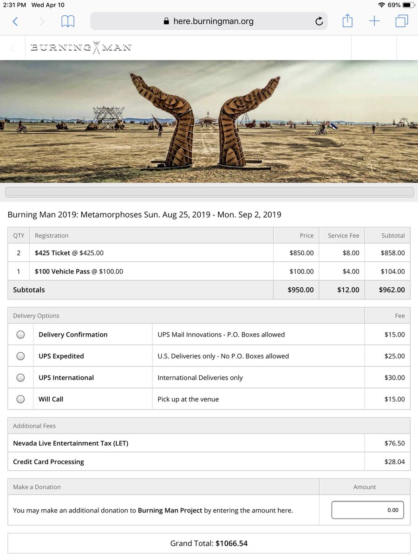This screenshot has height=557, width=418.
Task: Tap the playa sculpture banner image
Action: pos(209,122)
